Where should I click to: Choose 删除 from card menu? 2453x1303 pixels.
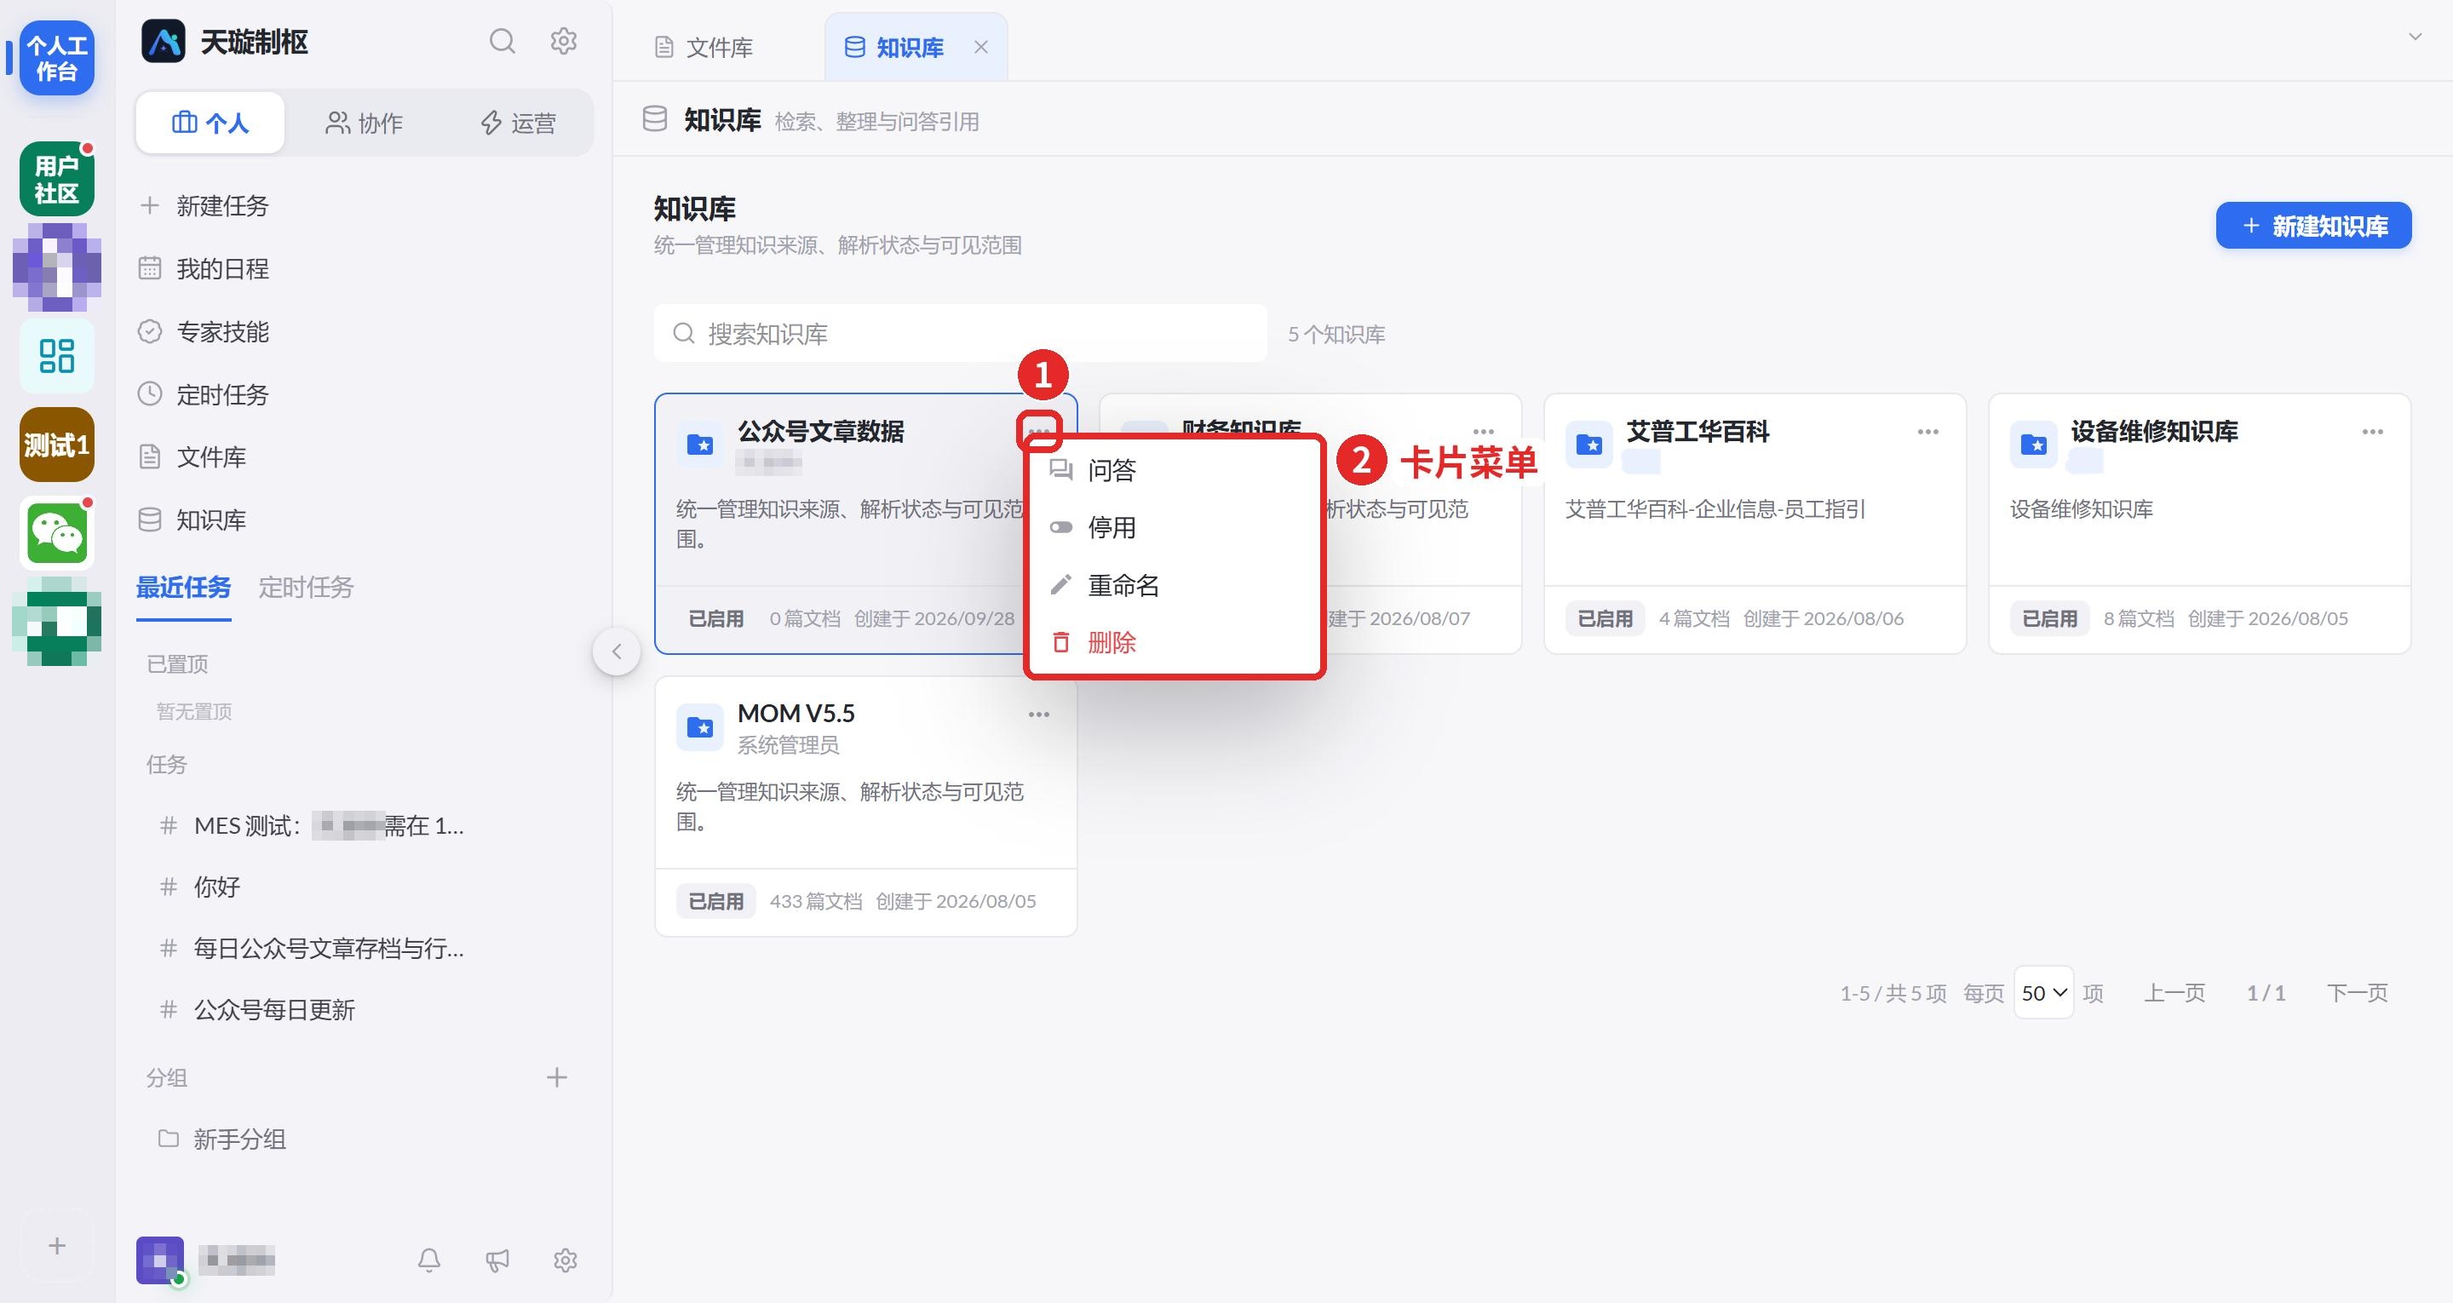click(x=1175, y=643)
